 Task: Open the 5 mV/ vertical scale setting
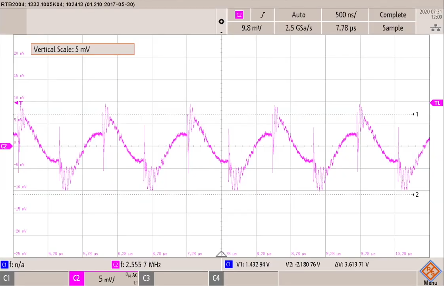tap(106, 279)
